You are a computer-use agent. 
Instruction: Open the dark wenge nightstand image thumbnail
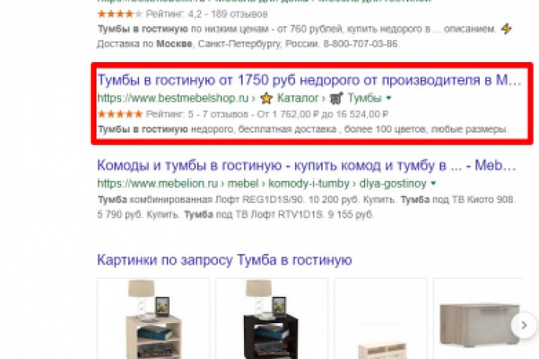(x=272, y=319)
